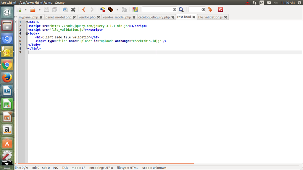Save all open files

coord(55,9)
